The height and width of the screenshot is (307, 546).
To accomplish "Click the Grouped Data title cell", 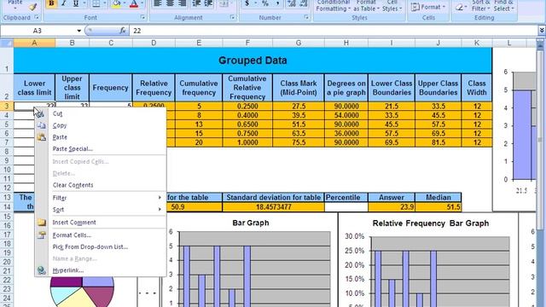I will pyautogui.click(x=253, y=61).
